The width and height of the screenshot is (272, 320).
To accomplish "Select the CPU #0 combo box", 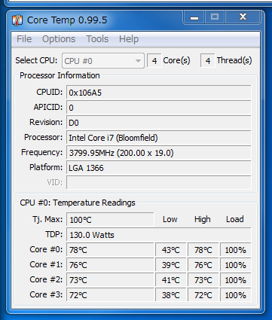I will pos(103,61).
